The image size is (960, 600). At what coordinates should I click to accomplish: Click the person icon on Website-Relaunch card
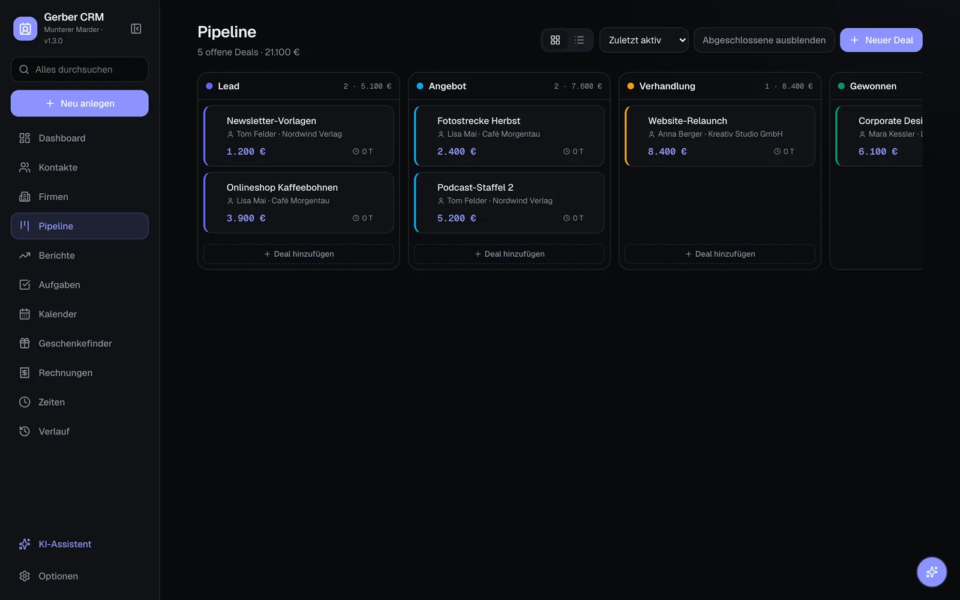click(652, 134)
